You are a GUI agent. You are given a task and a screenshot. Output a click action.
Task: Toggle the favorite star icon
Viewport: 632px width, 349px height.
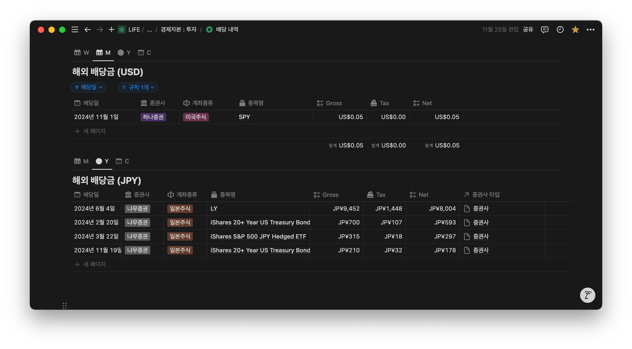coord(575,29)
